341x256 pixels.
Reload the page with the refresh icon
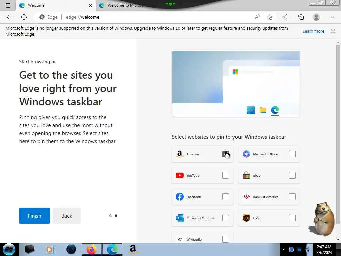point(24,17)
